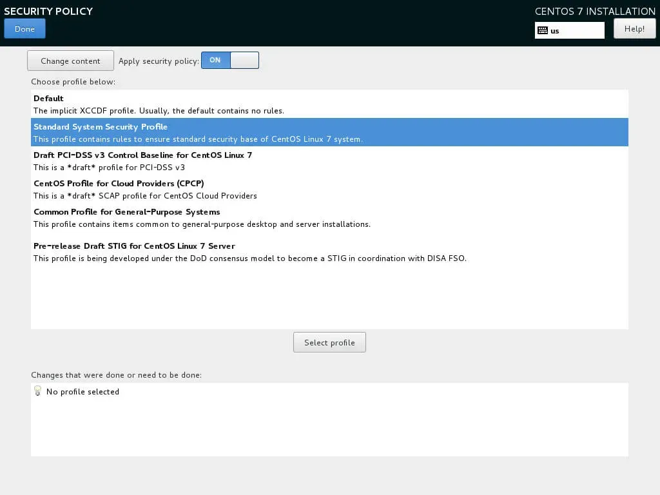The height and width of the screenshot is (495, 660).
Task: Select the Default profile
Action: (329, 104)
